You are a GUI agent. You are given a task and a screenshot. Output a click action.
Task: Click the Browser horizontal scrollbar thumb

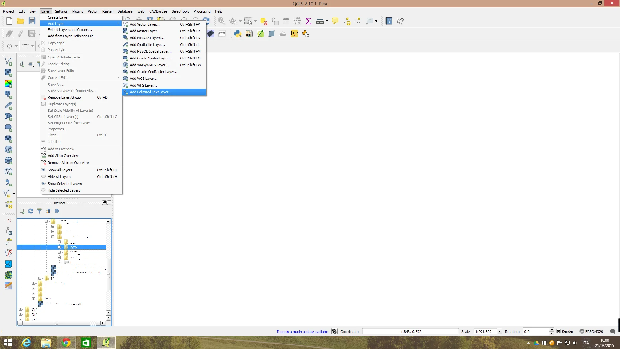coord(56,323)
